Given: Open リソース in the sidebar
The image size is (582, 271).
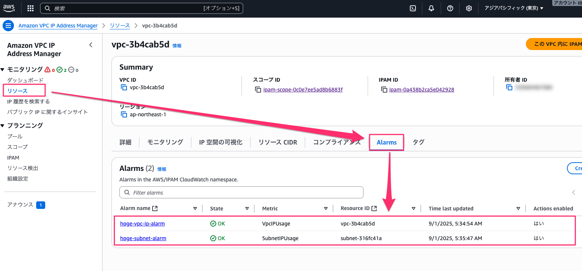Looking at the screenshot, I should (17, 91).
